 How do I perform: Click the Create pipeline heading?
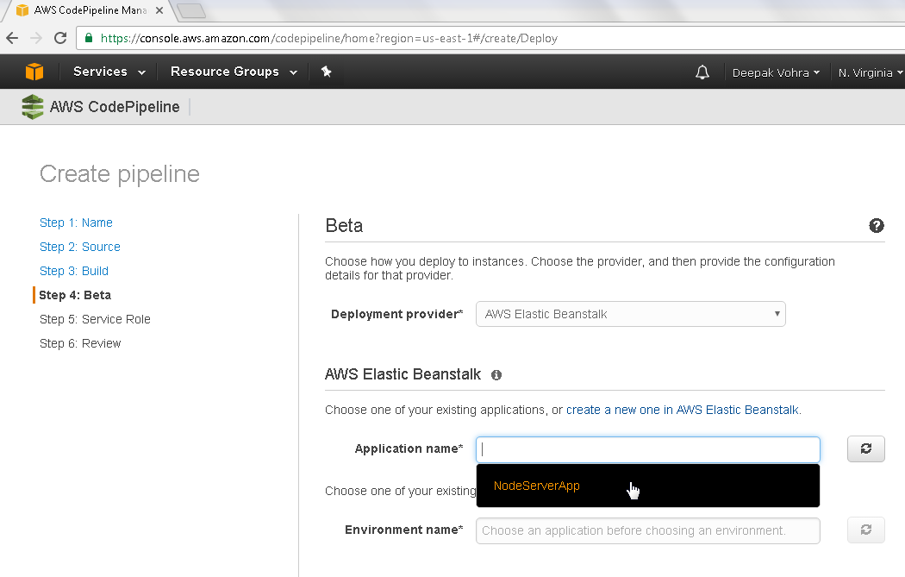coord(120,174)
